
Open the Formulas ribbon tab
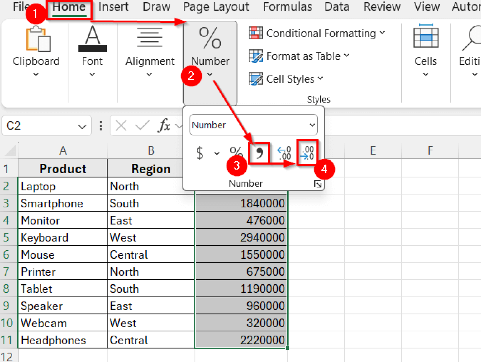pos(287,7)
